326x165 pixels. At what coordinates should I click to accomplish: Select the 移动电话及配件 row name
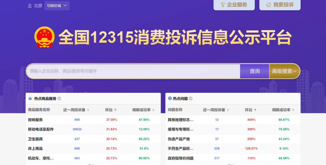41,129
